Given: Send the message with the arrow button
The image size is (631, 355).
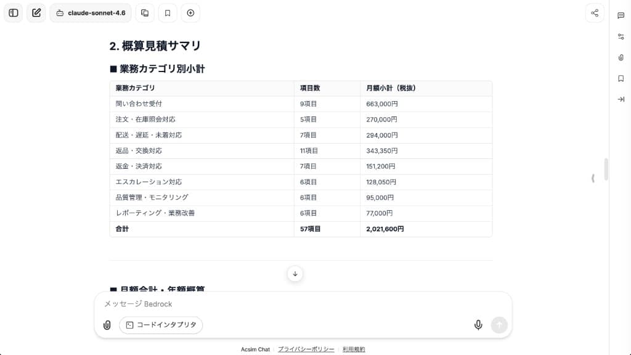Looking at the screenshot, I should pos(500,325).
